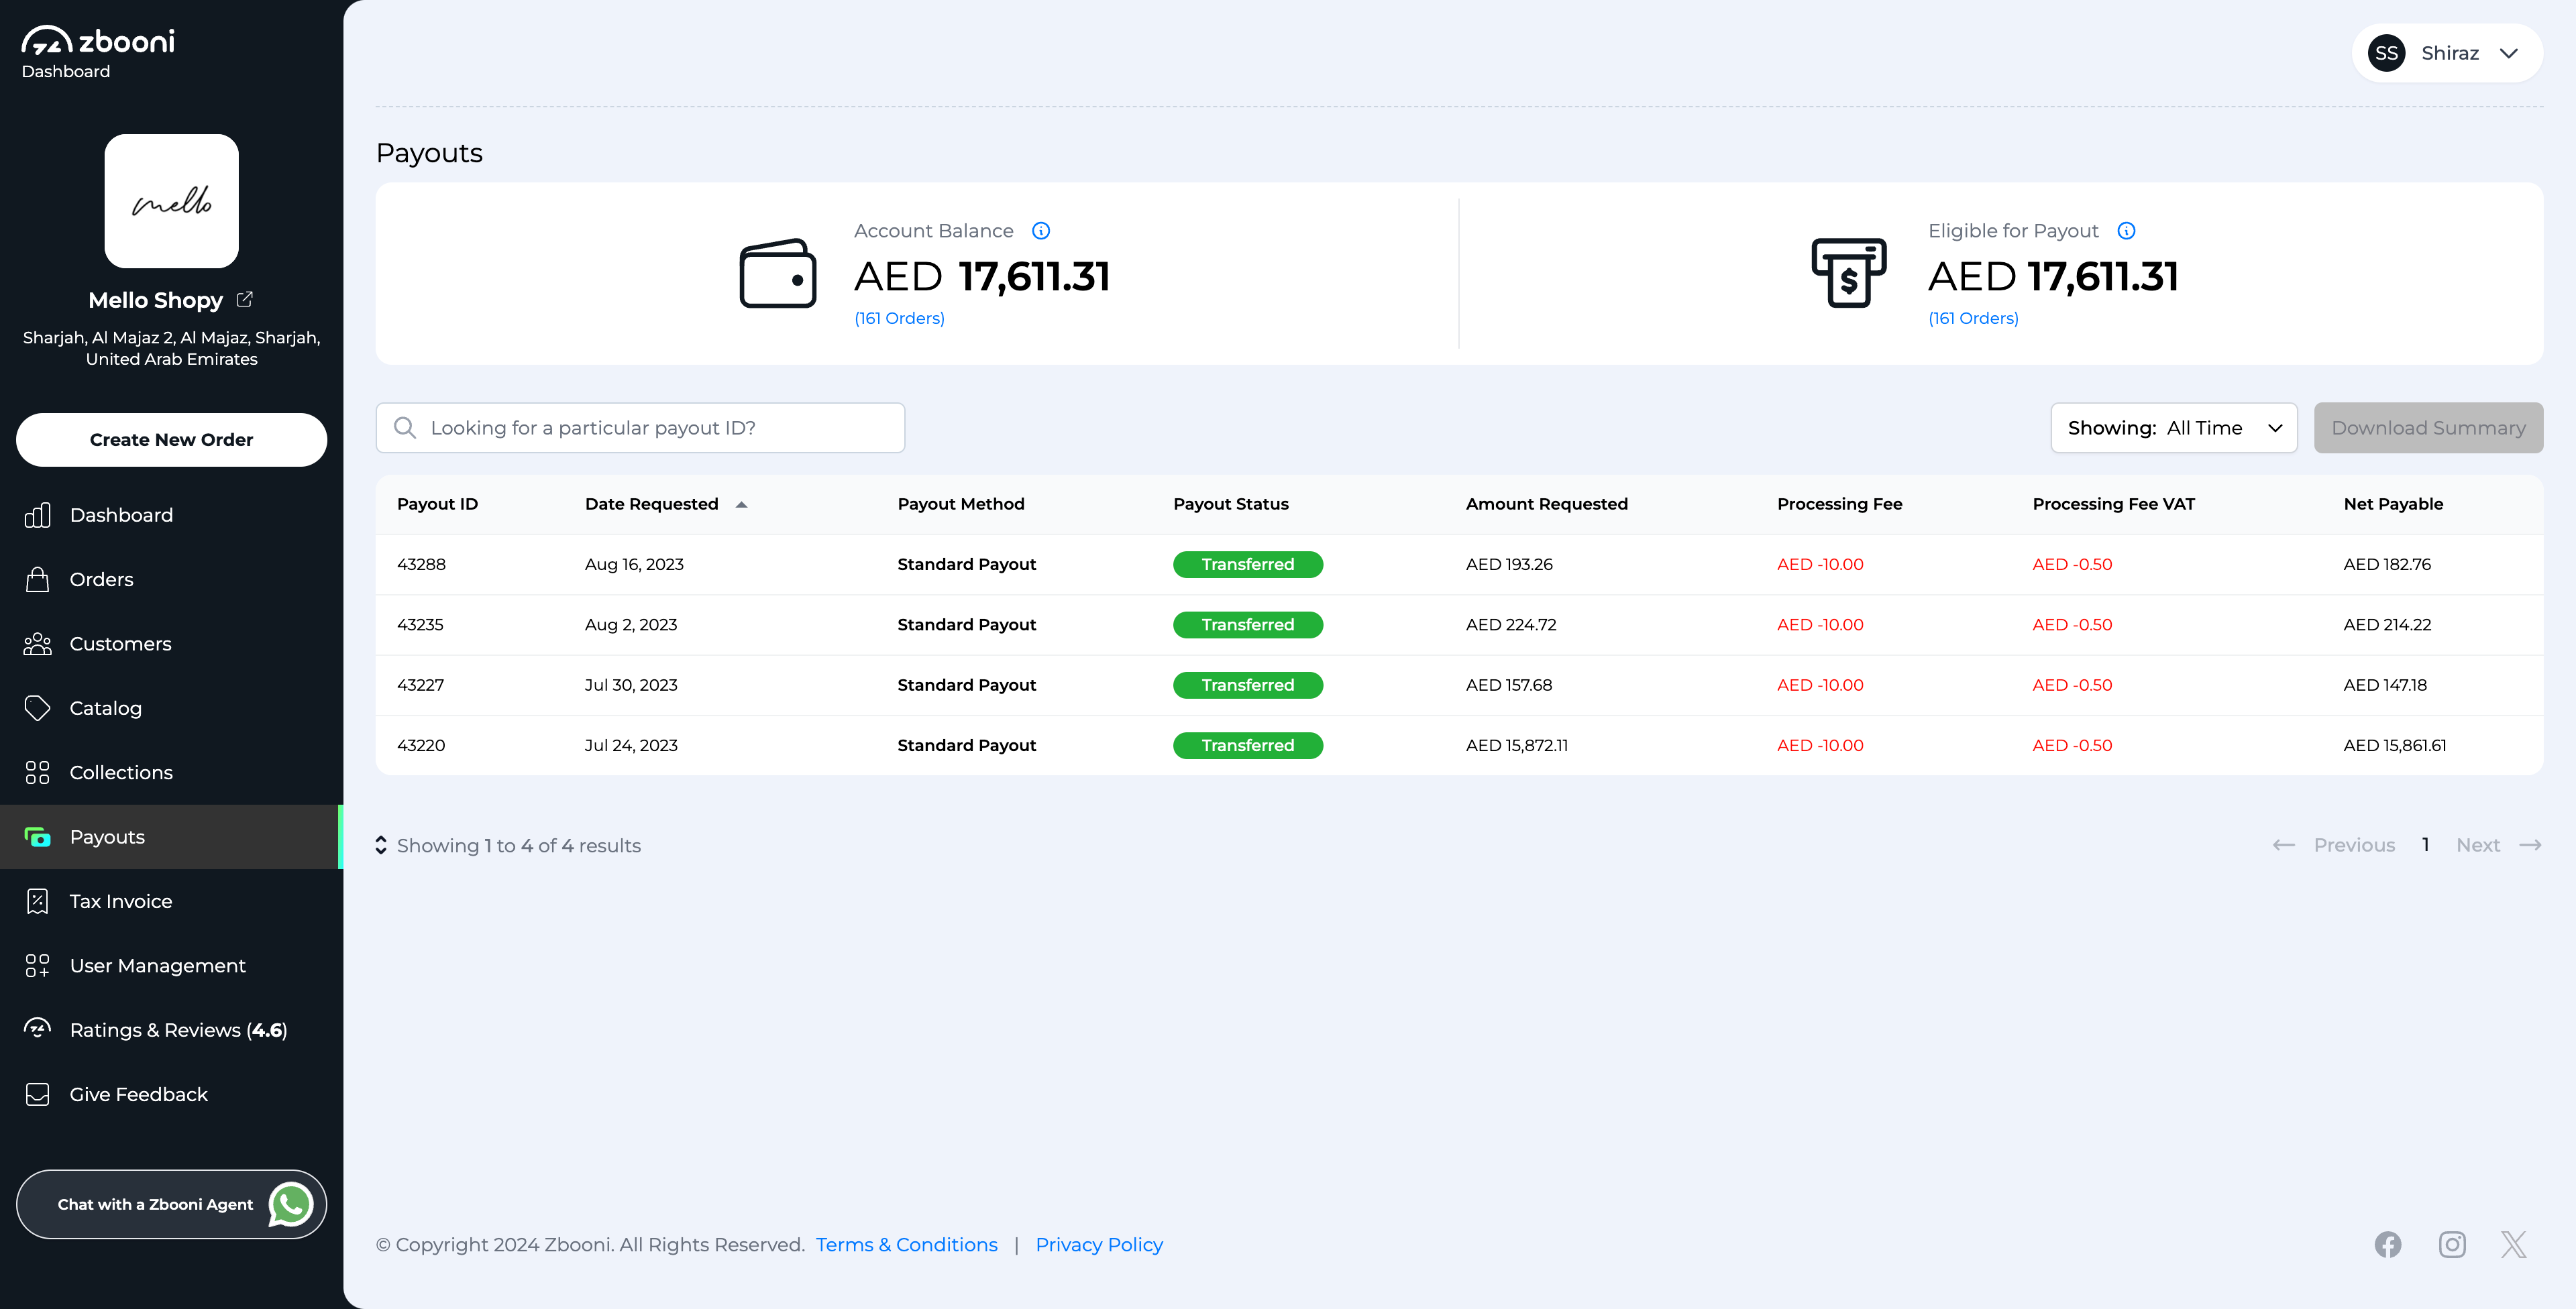
Task: Open Zbooni Instagram page icon
Action: tap(2451, 1244)
